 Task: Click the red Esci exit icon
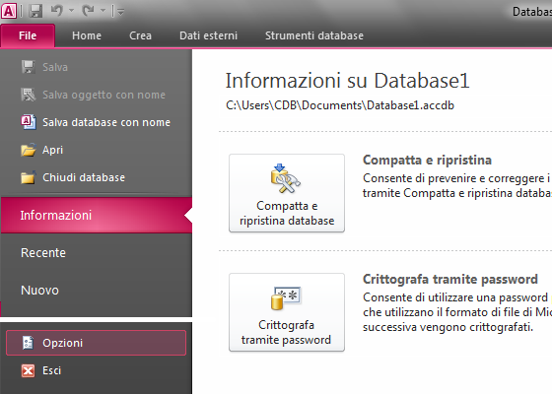pos(28,370)
